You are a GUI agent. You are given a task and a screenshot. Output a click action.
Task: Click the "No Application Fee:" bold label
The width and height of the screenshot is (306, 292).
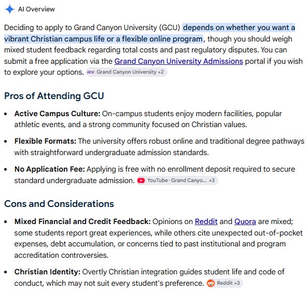coord(50,169)
